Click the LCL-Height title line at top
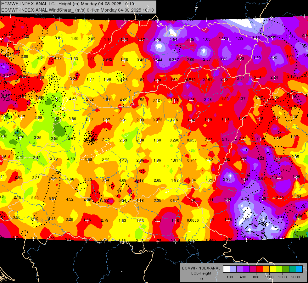Viewport: 308px width, 283px height. click(68, 4)
